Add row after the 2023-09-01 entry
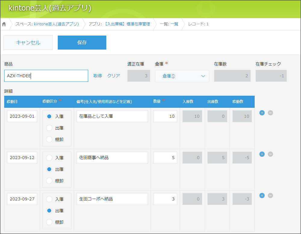This screenshot has width=301, height=234. pos(262,113)
